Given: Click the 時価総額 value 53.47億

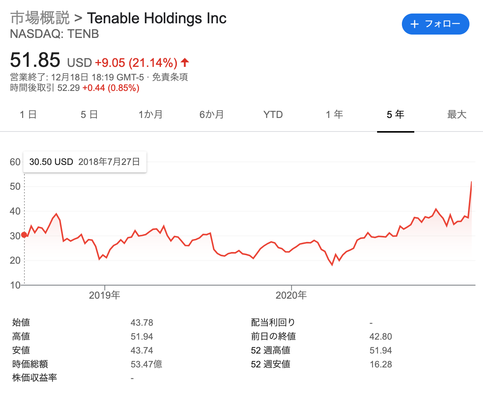Looking at the screenshot, I should (x=146, y=364).
